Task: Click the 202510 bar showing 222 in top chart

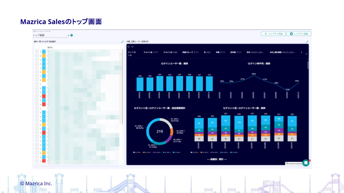Action: [209, 84]
